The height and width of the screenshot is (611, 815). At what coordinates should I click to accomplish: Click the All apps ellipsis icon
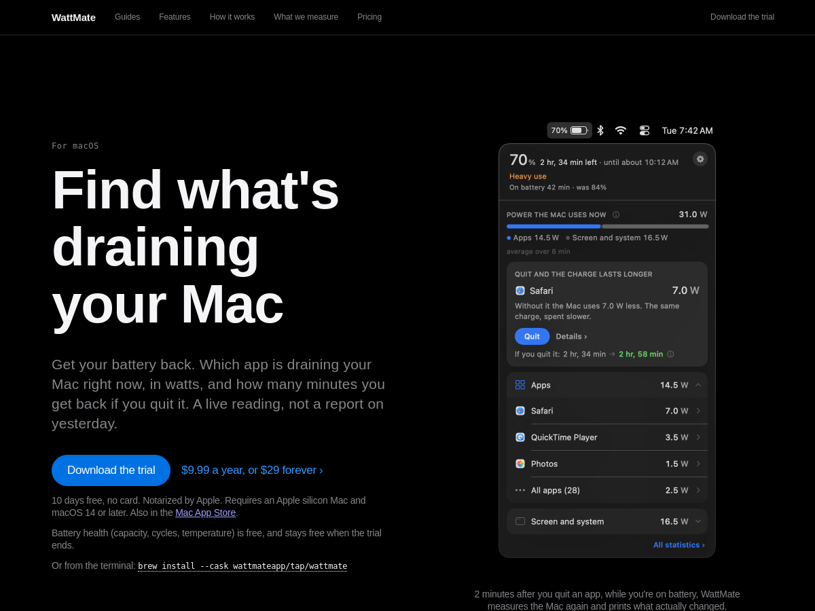tap(520, 490)
